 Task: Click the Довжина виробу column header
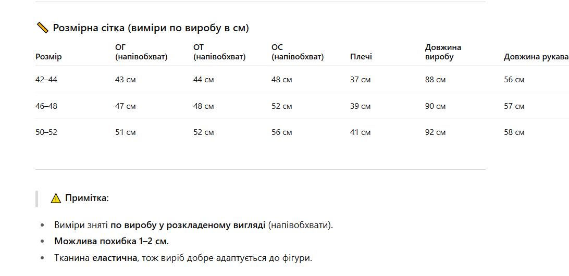[x=443, y=52]
